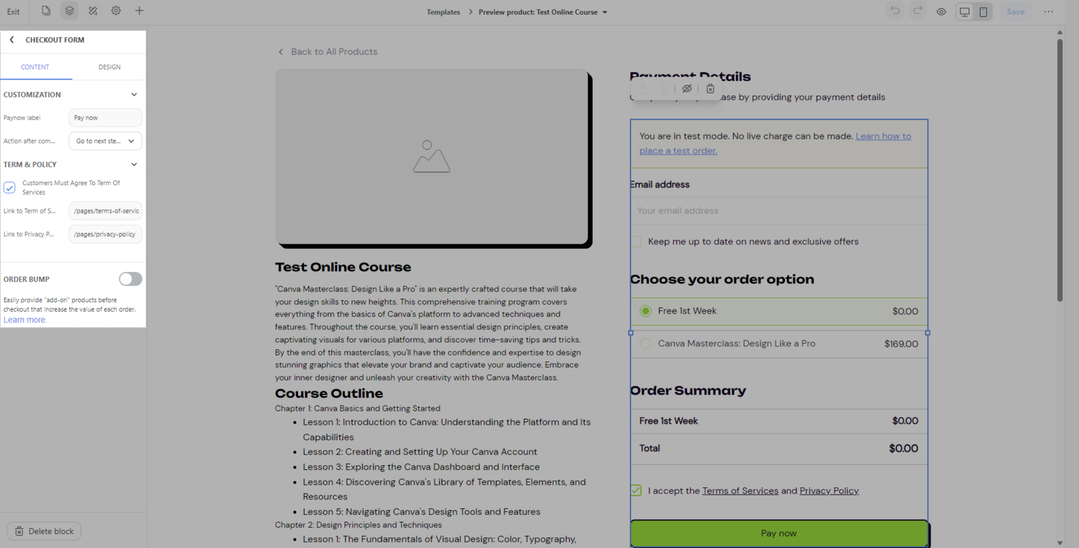The height and width of the screenshot is (548, 1079).
Task: Click the Your email address field
Action: click(779, 211)
